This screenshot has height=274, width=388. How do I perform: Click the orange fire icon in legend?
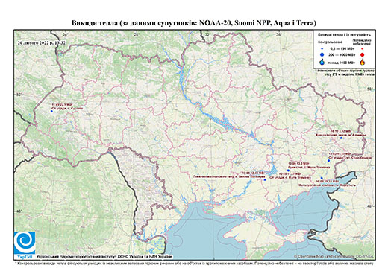click(363, 62)
